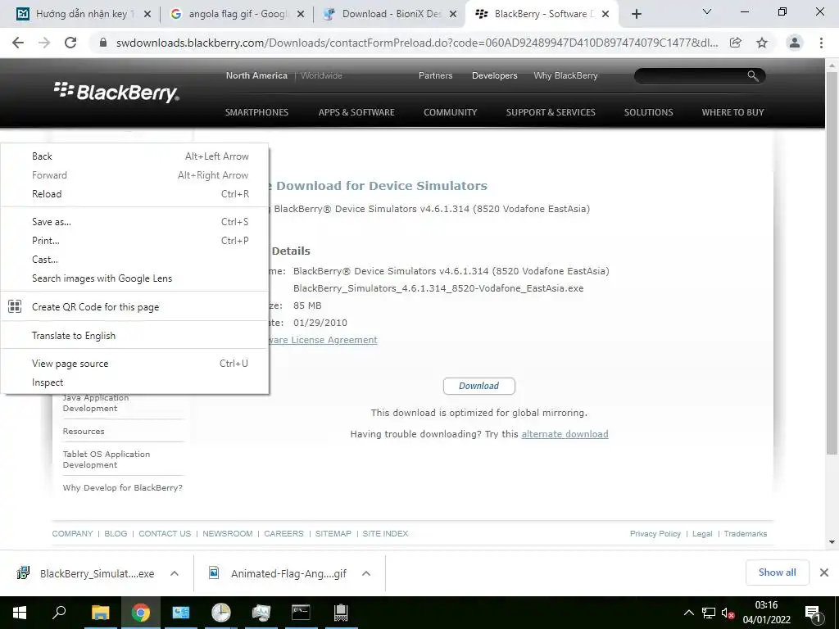
Task: Click the muted volume tray icon
Action: coord(728,613)
